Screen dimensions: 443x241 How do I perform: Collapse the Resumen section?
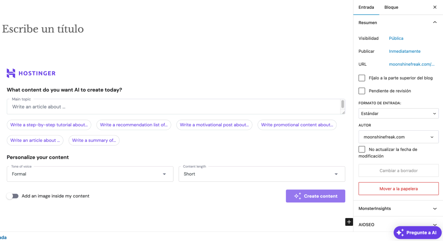point(435,22)
